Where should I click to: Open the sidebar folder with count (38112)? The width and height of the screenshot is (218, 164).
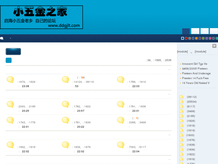[181, 97]
